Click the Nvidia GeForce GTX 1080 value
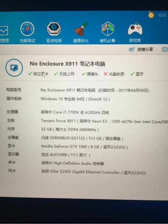The width and height of the screenshot is (168, 224). click(85, 147)
